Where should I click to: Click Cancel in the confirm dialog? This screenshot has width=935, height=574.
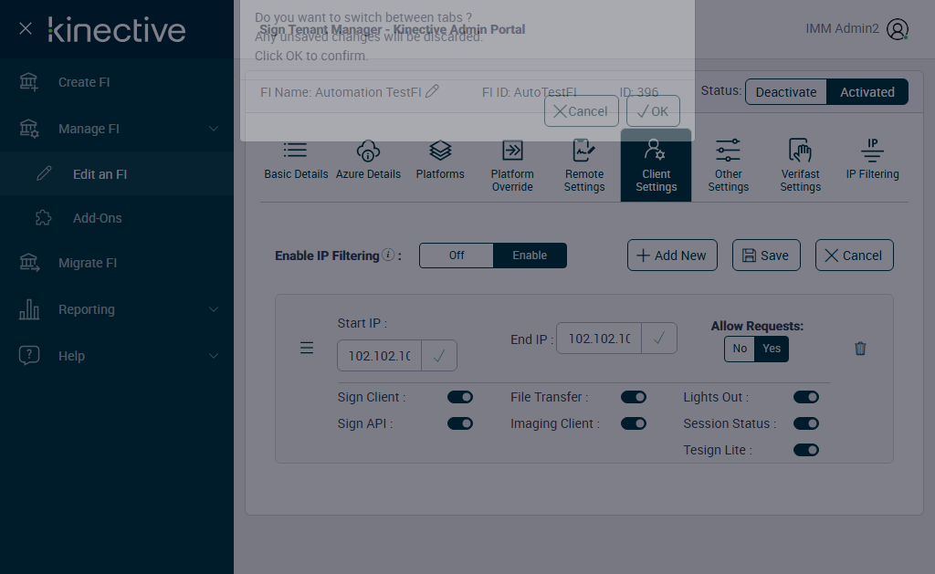coord(582,110)
